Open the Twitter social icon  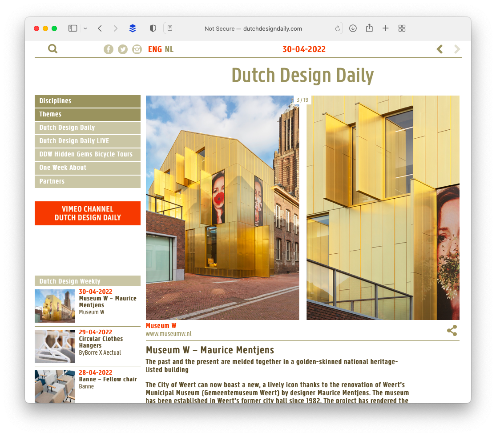[x=123, y=49]
